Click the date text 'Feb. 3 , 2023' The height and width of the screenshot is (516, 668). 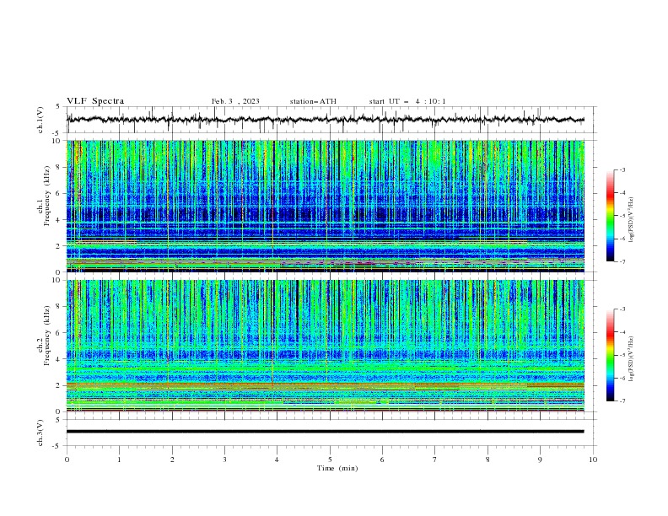click(235, 101)
